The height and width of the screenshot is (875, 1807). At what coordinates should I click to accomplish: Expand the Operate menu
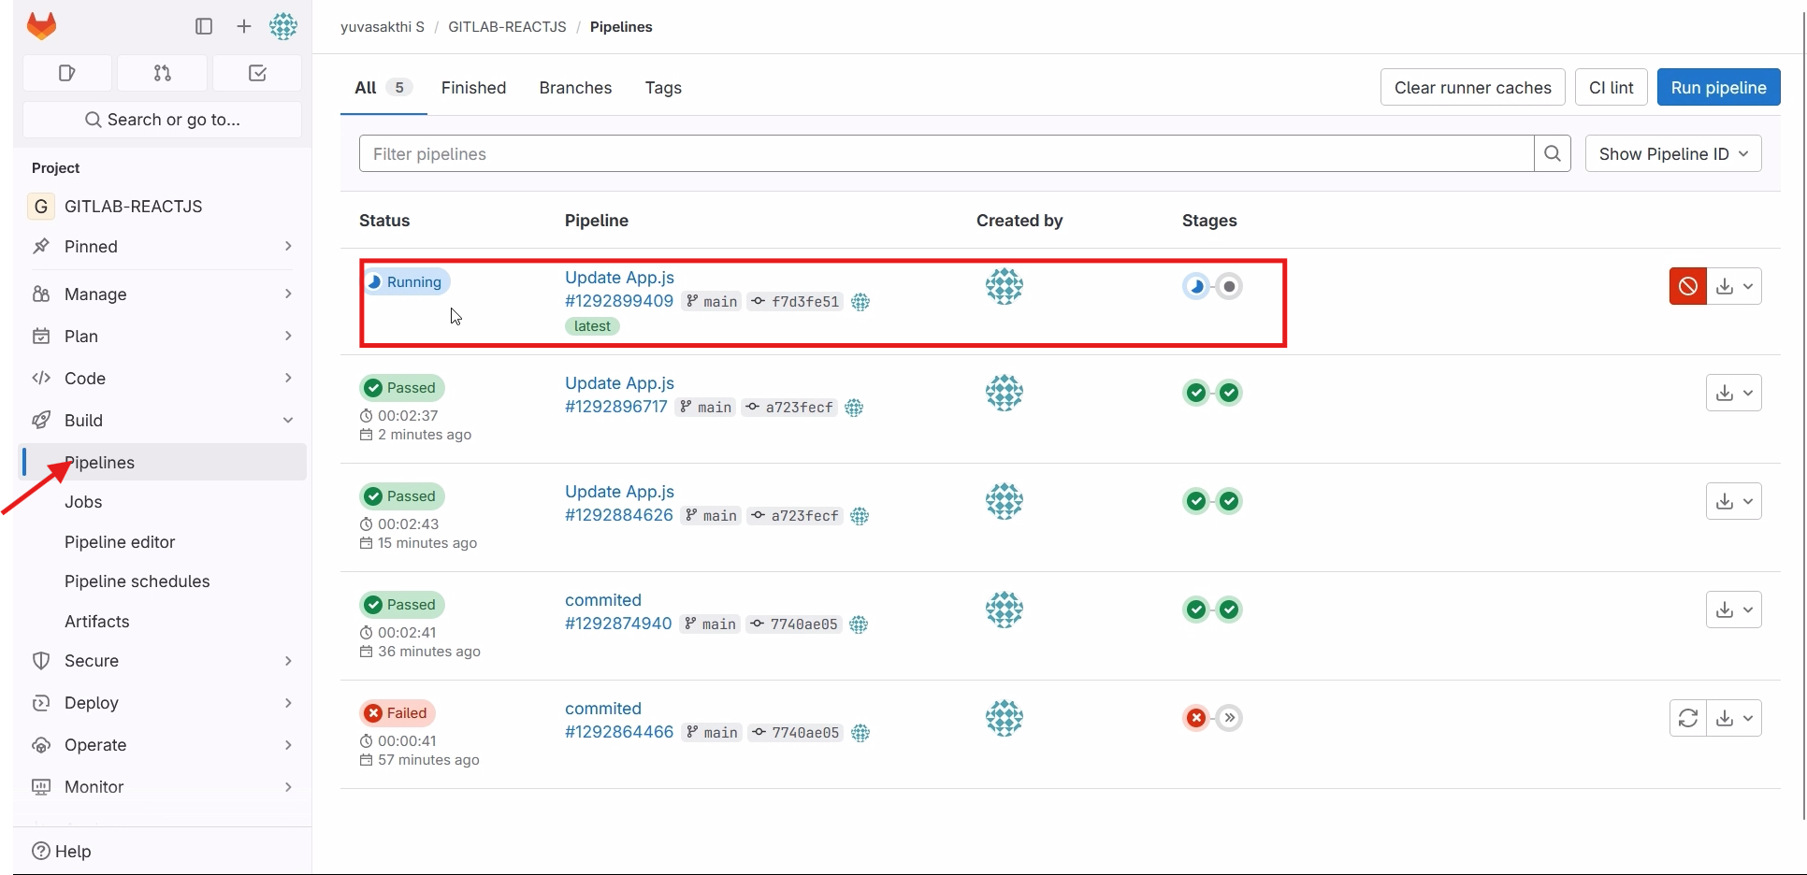pyautogui.click(x=163, y=744)
